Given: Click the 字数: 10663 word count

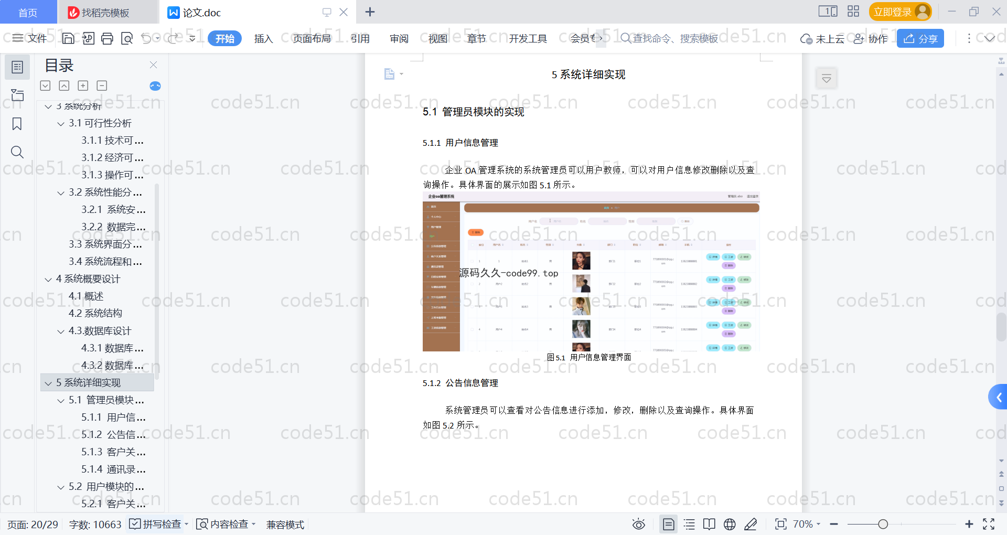Looking at the screenshot, I should coord(95,524).
